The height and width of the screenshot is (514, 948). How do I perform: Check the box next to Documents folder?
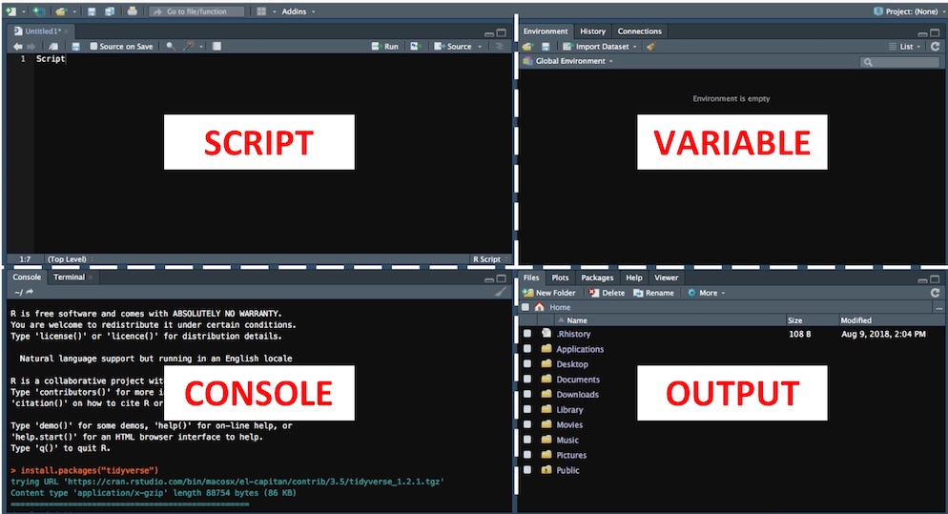click(527, 380)
